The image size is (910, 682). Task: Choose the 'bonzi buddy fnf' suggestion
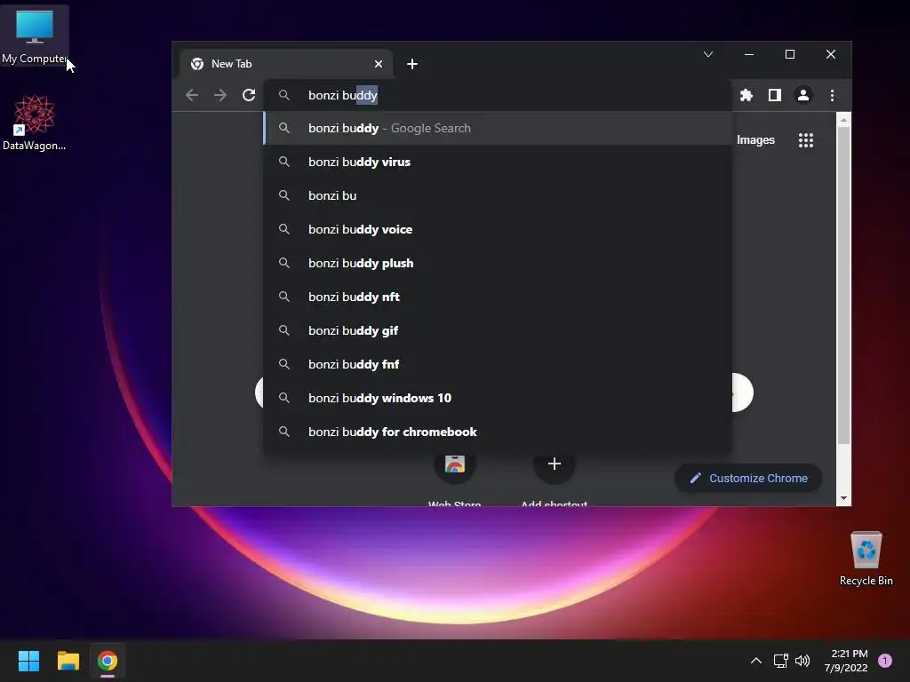(x=498, y=363)
